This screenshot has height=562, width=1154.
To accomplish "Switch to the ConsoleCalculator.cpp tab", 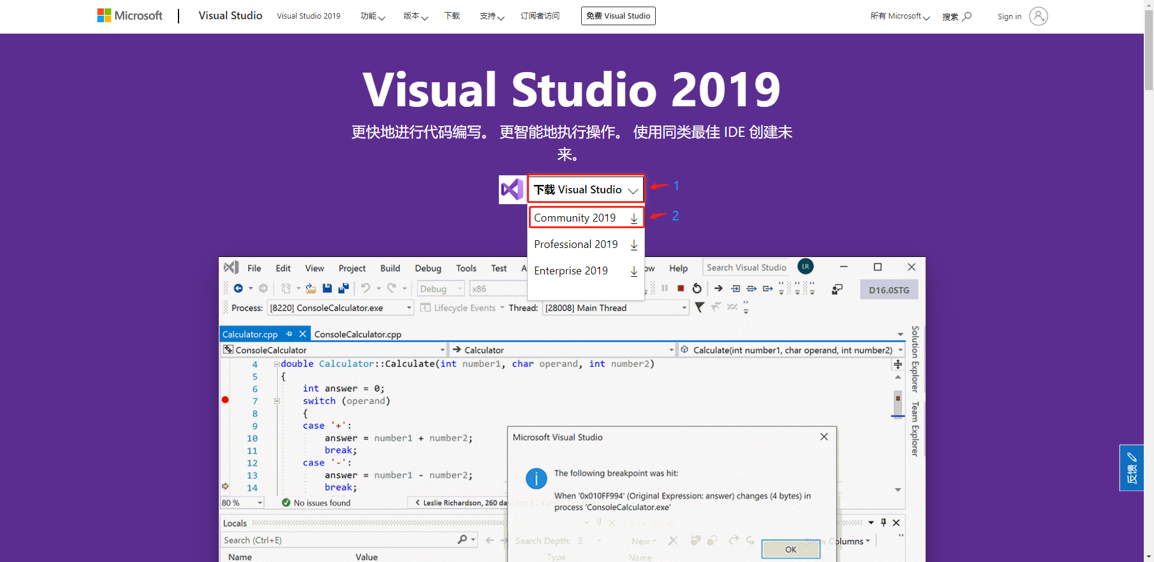I will [358, 334].
